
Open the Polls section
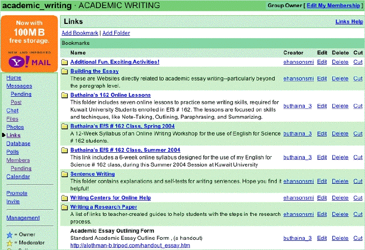tap(13, 152)
